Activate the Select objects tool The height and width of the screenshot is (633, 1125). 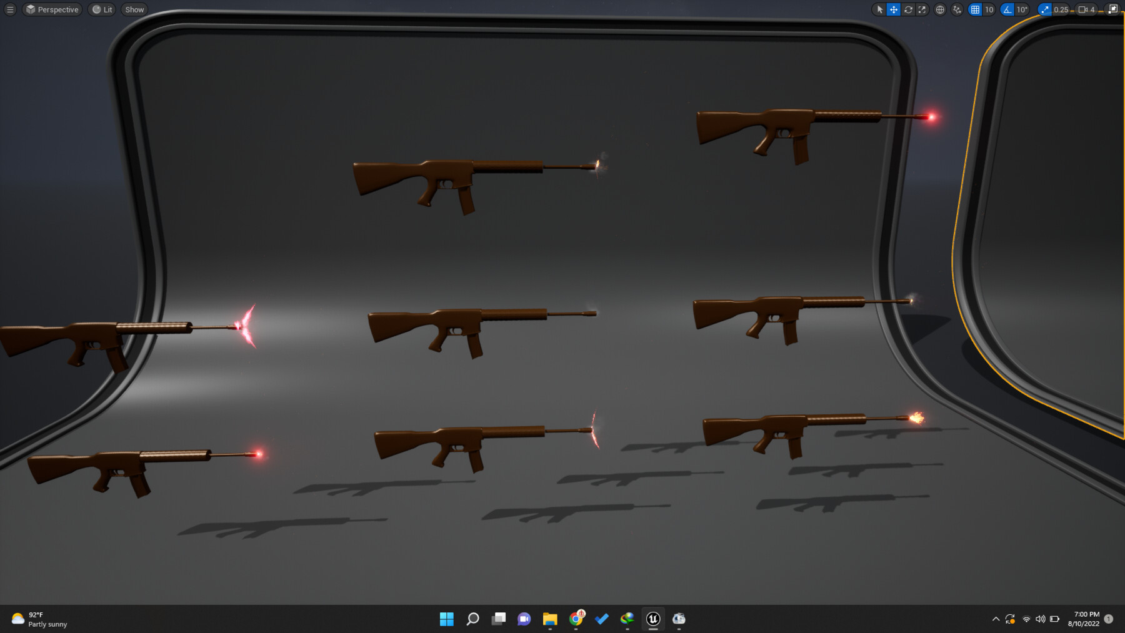[880, 9]
